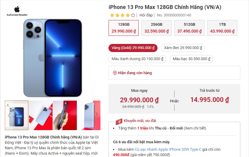Open Củ sạc nhanh Apple 20W link
Screen dimensions: 249x157
pyautogui.click(x=168, y=149)
